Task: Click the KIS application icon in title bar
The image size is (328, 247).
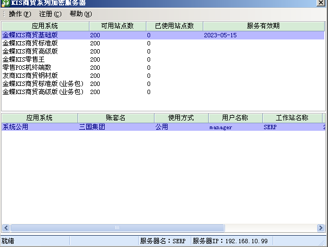Action: [x=5, y=3]
